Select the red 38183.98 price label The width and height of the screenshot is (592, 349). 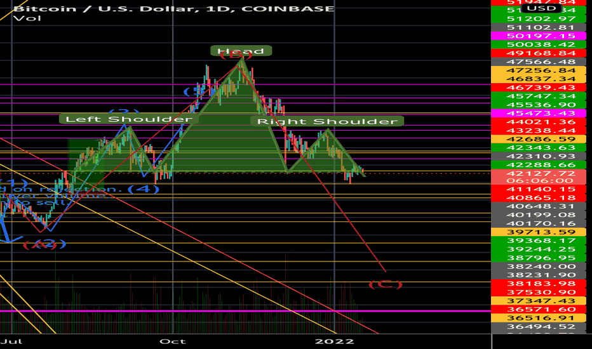click(x=539, y=284)
